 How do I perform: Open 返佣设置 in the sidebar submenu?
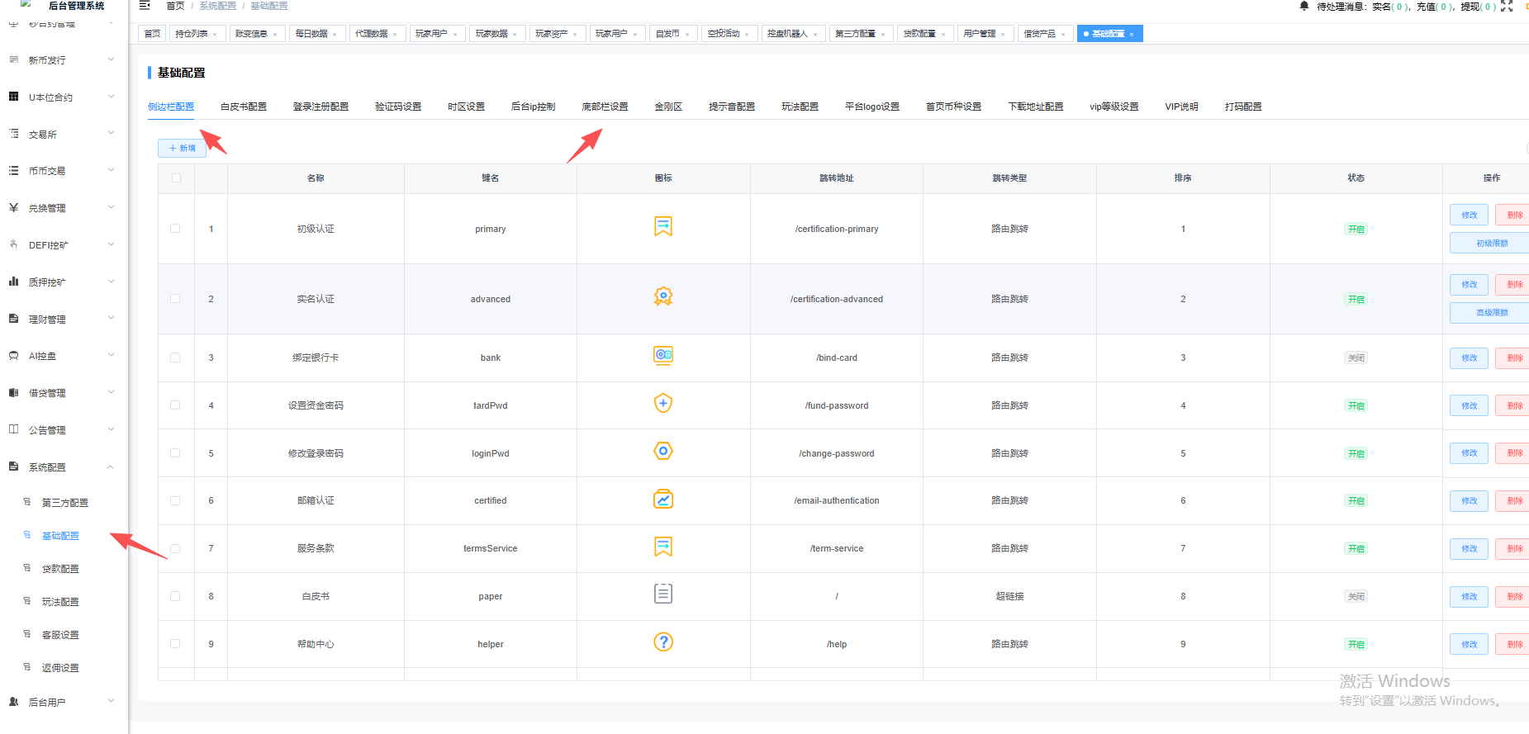pos(60,667)
